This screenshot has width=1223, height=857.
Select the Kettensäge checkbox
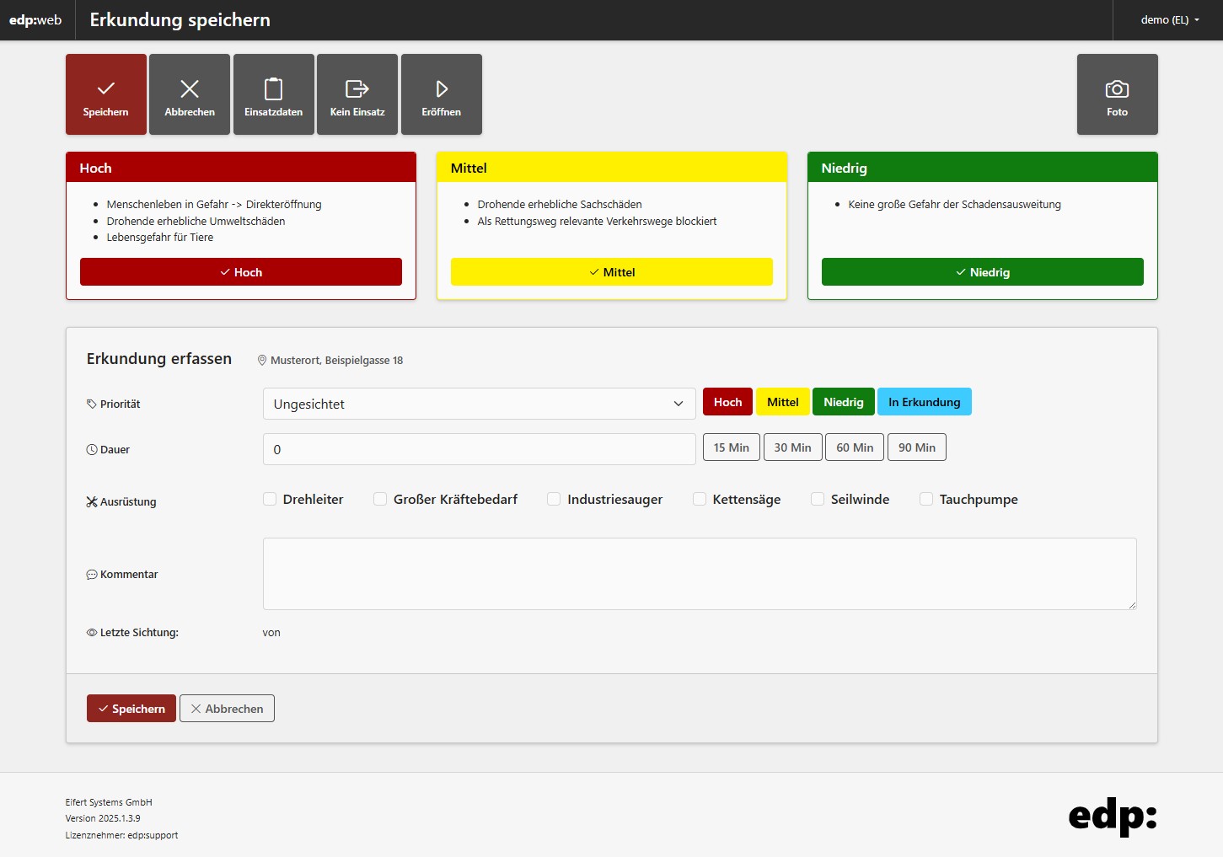coord(700,499)
